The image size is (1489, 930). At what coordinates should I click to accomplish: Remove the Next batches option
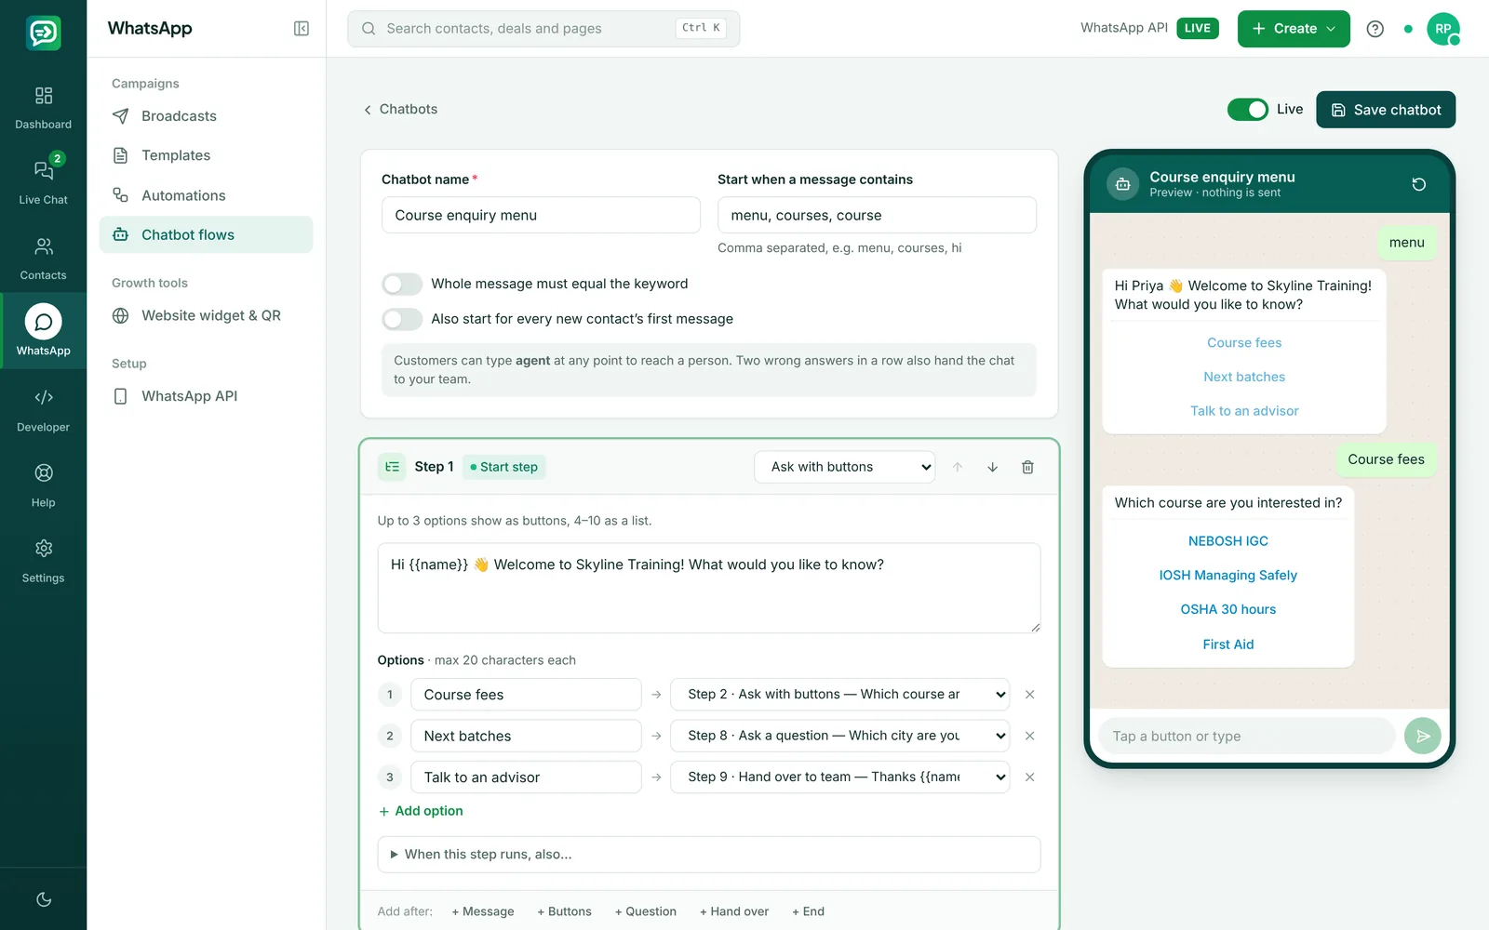click(1029, 736)
